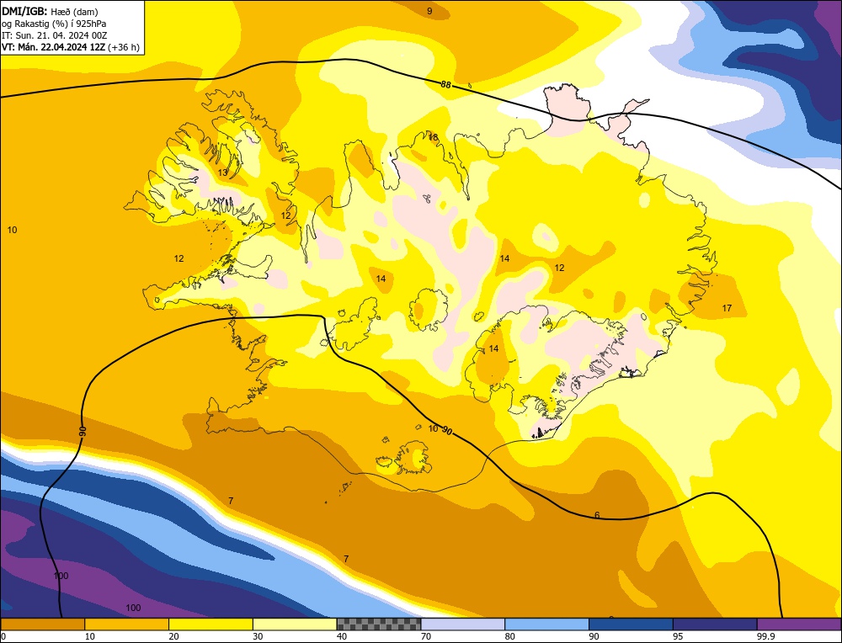Click the humidity value '13' in Westfjords

pyautogui.click(x=222, y=173)
